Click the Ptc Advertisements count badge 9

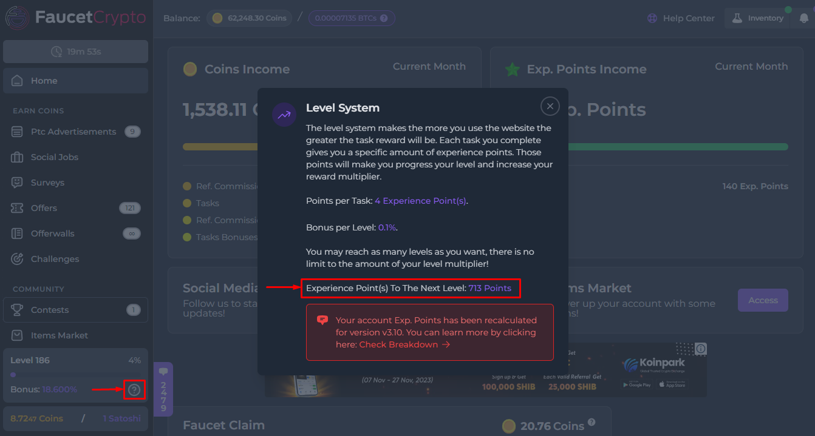[132, 132]
